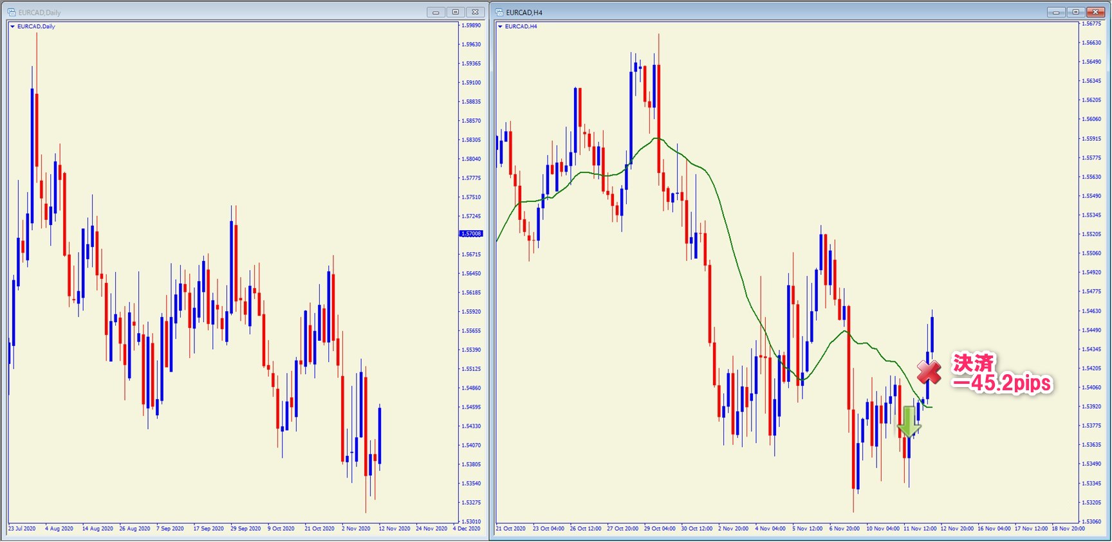Viewport: 1112px width, 542px height.
Task: Click price level 1.55205 on H4 axis
Action: [x=1092, y=234]
